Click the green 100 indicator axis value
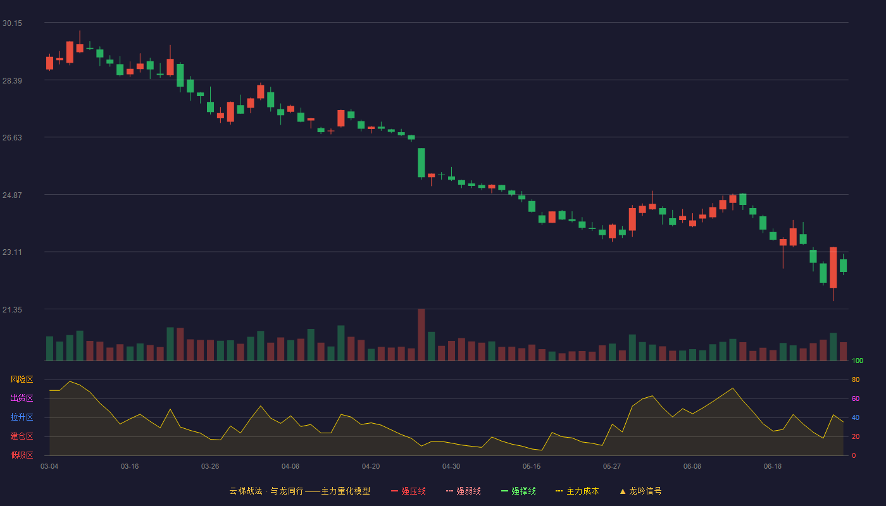The image size is (886, 506). coord(858,361)
